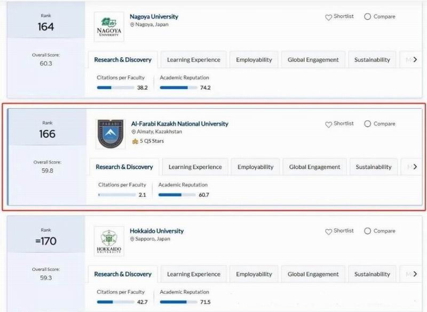427x312 pixels.
Task: Expand more tabs arrow in Nagoya card
Action: 415,59
